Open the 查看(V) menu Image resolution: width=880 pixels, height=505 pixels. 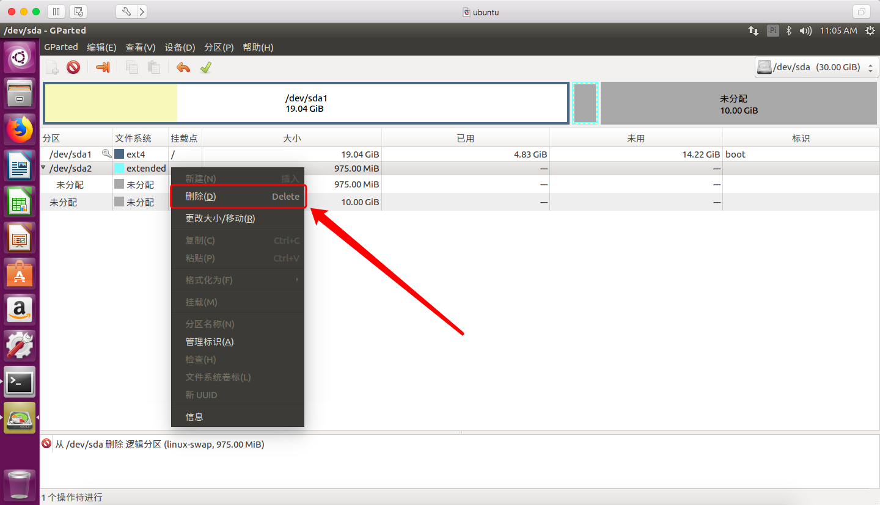[141, 47]
